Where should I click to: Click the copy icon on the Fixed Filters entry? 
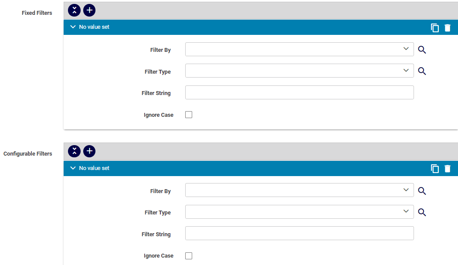434,27
